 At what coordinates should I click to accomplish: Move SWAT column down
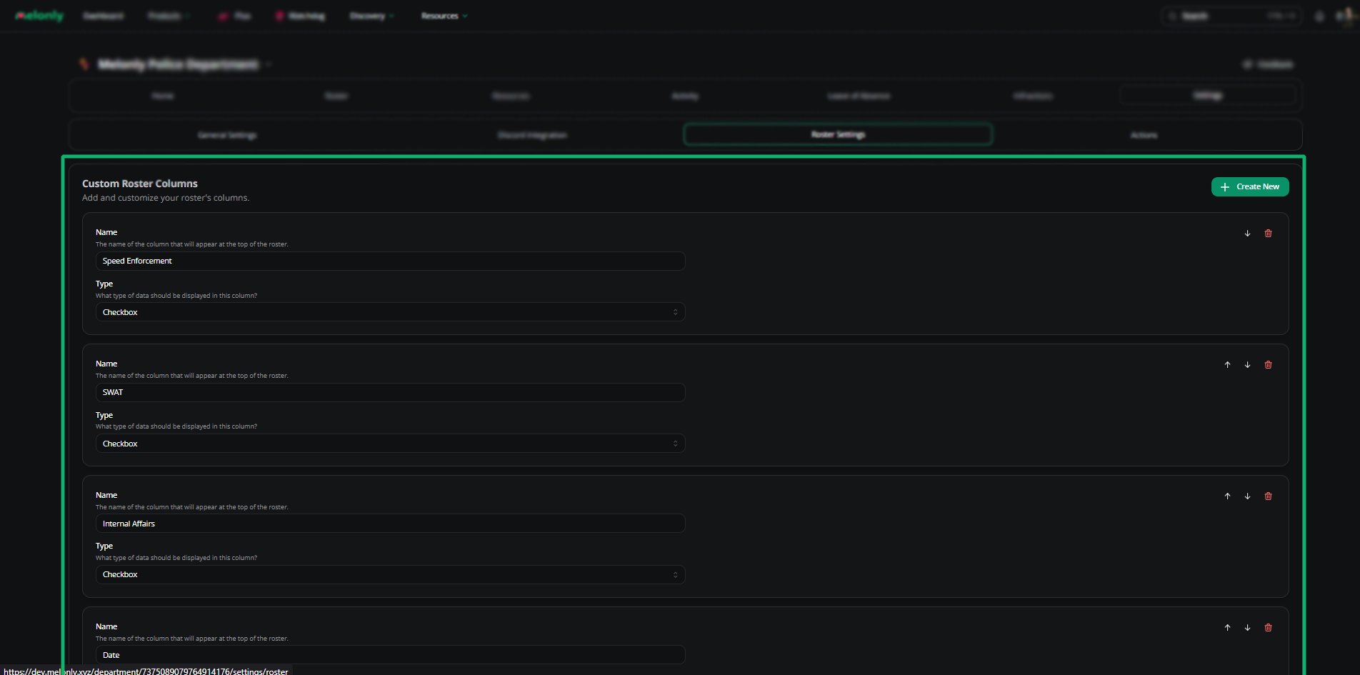click(x=1247, y=365)
